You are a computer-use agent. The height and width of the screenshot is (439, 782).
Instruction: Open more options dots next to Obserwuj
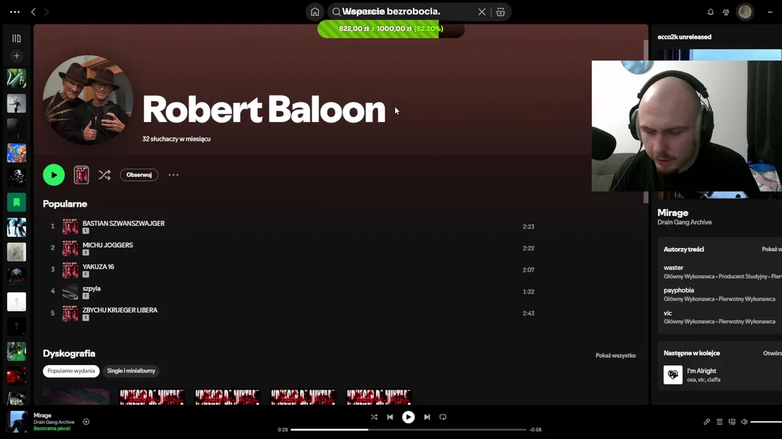click(174, 175)
